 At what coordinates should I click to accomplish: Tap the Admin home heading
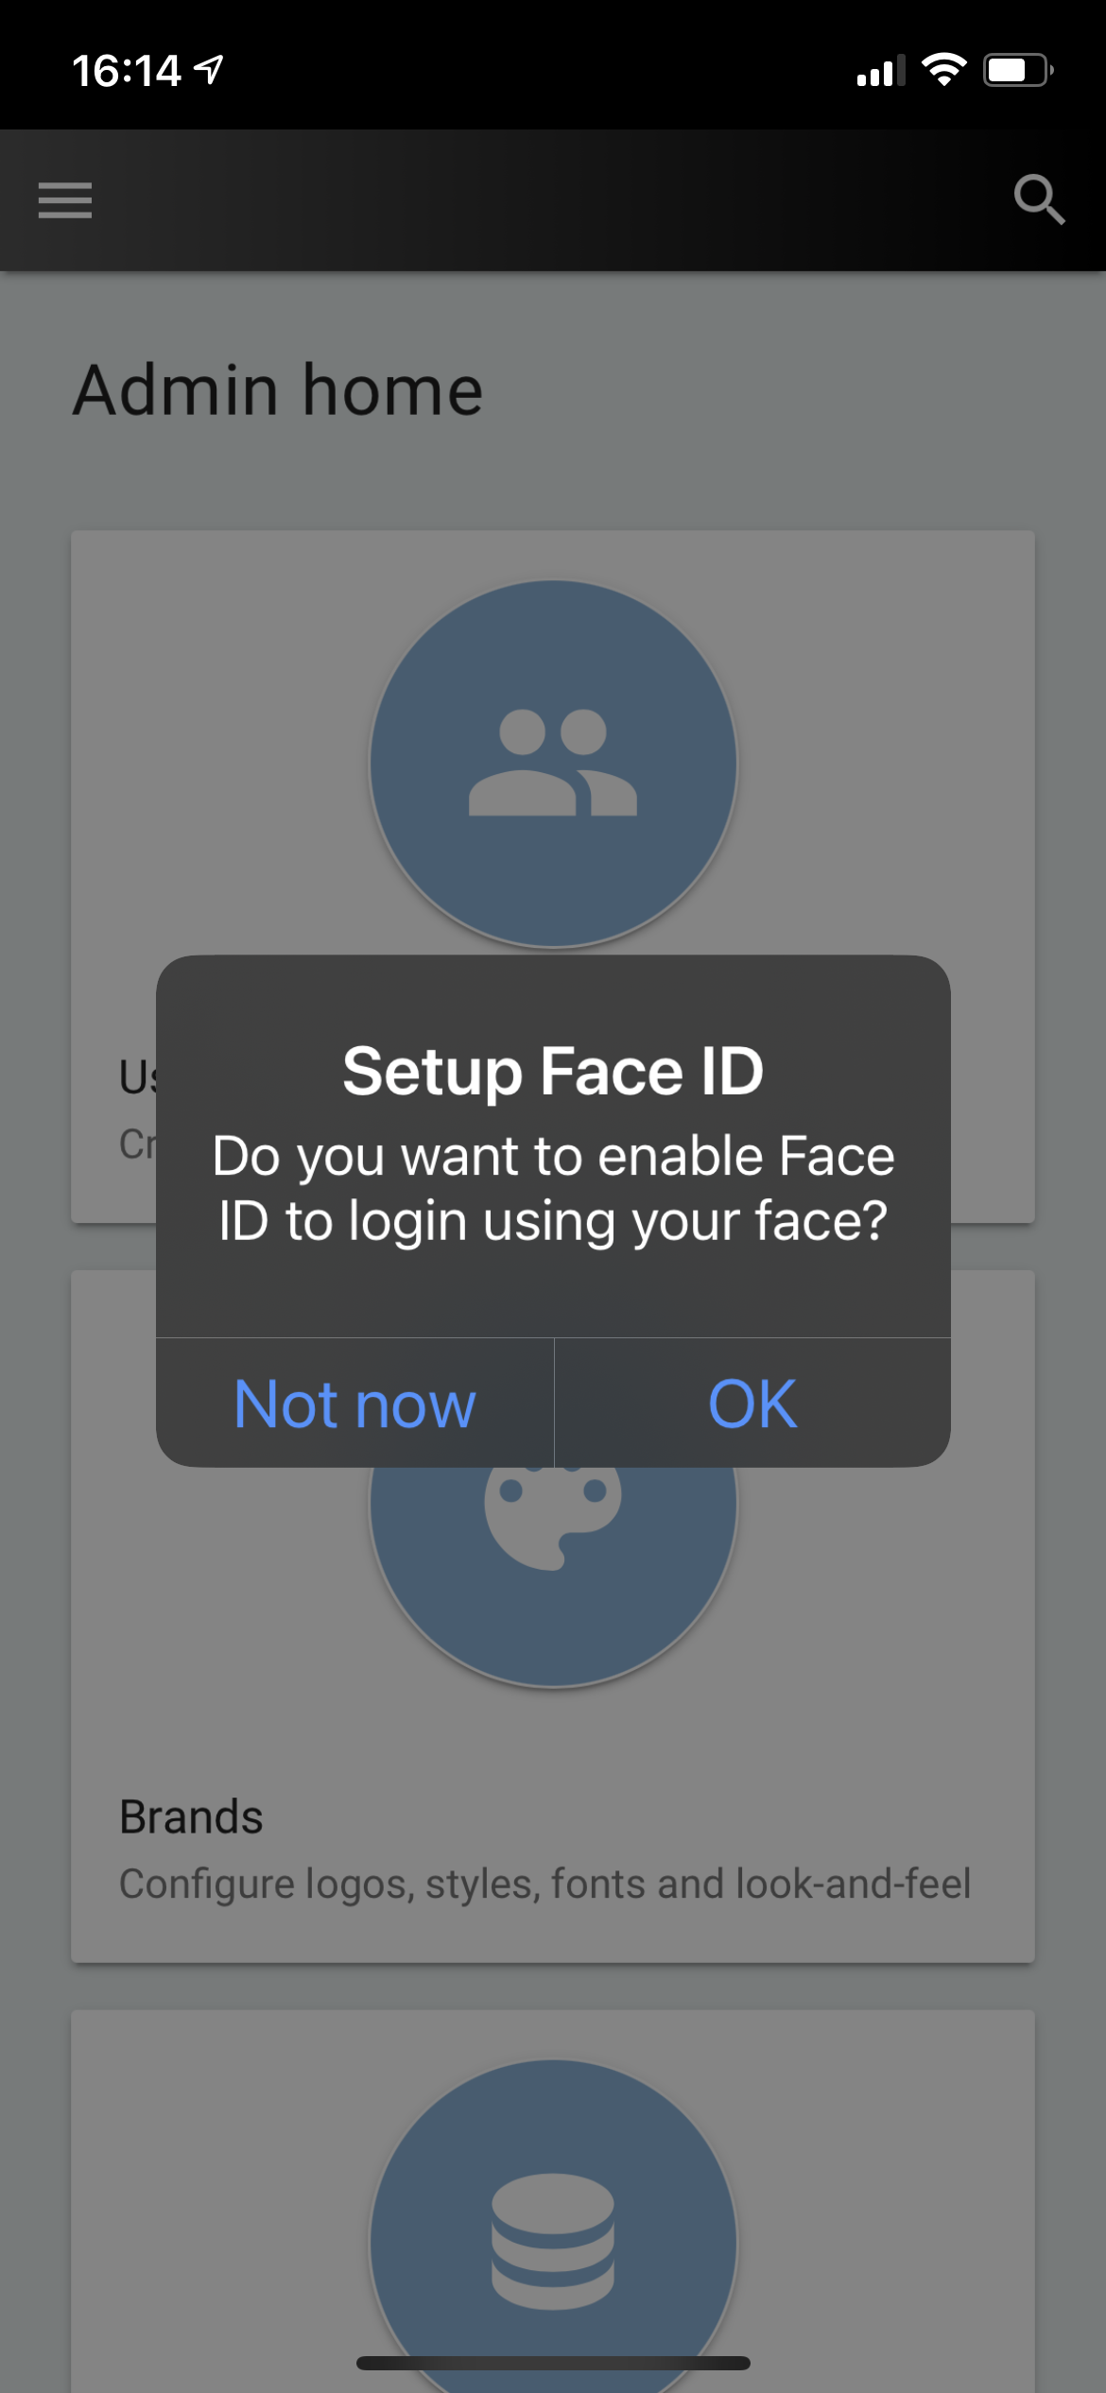(x=278, y=389)
